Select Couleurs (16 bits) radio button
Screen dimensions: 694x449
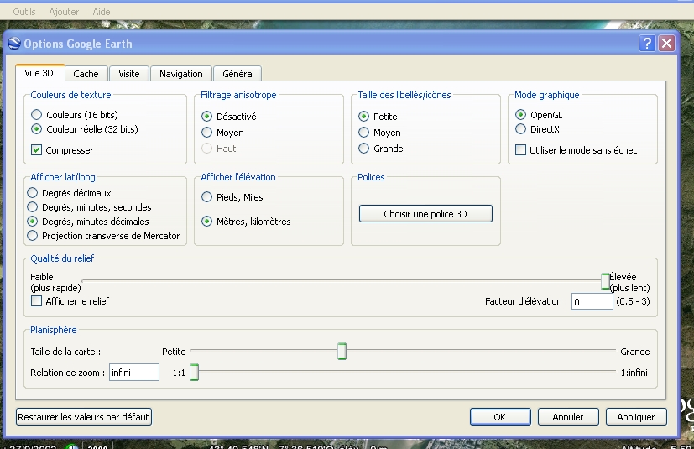pyautogui.click(x=36, y=114)
